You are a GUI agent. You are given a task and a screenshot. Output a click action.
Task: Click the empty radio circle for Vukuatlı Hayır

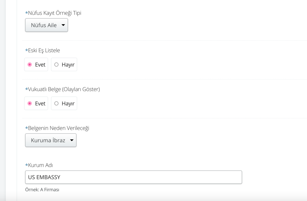tap(56, 103)
